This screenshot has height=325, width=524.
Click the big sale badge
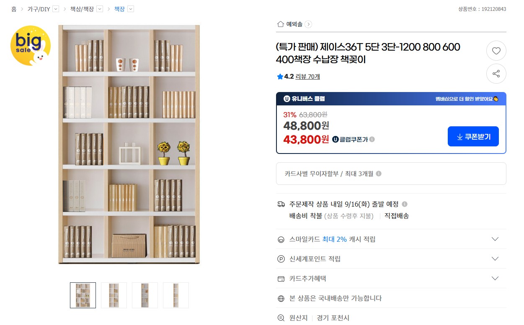pyautogui.click(x=30, y=45)
